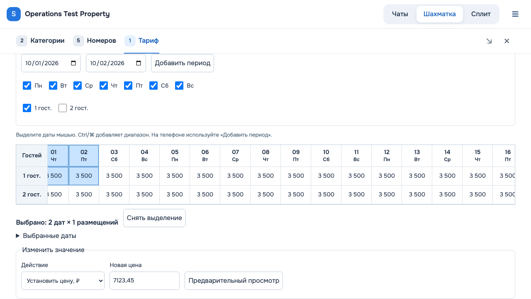Select the 10 Сб date column header

coord(326,156)
